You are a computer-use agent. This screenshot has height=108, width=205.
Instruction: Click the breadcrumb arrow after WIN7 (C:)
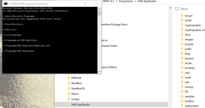coord(116,1)
